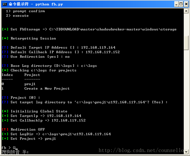
Task: Click the blog.csdn.net watermark URL
Action: click(x=142, y=150)
